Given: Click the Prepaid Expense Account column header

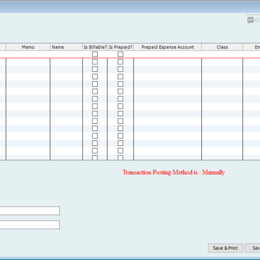Looking at the screenshot, I should (x=168, y=47).
